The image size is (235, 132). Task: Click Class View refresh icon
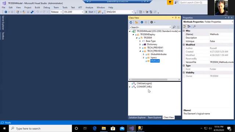point(131,22)
